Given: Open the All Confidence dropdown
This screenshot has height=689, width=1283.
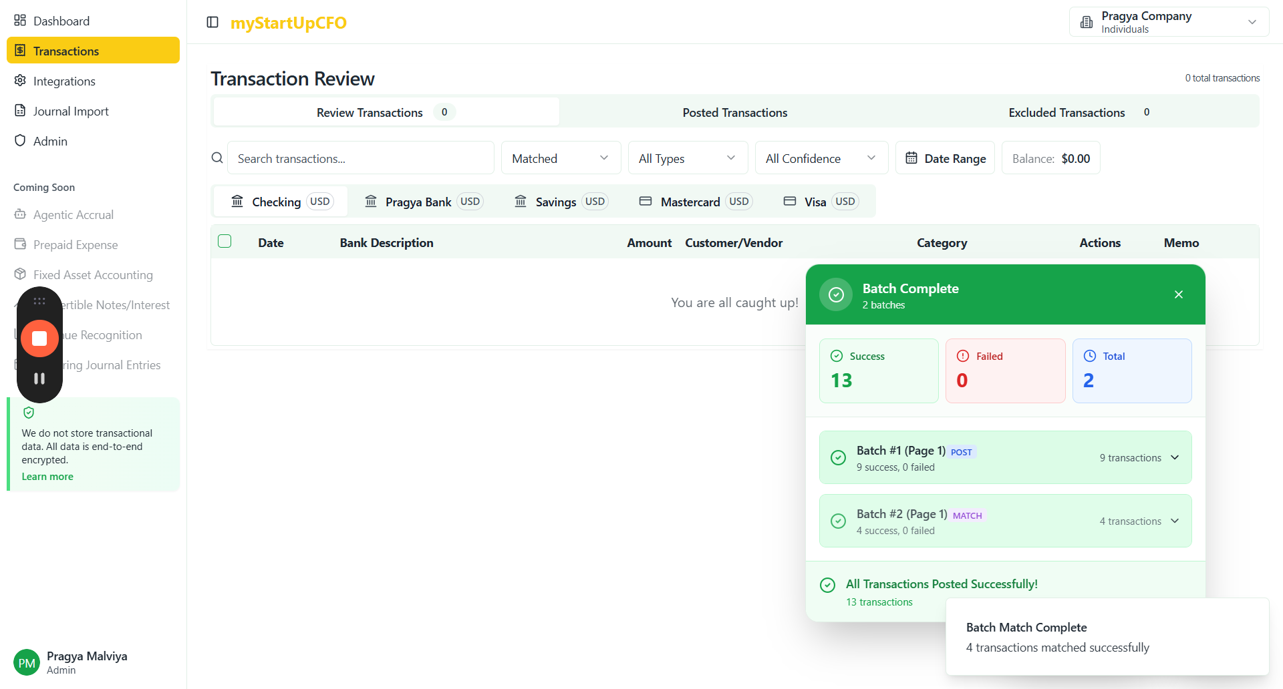Looking at the screenshot, I should click(821, 158).
